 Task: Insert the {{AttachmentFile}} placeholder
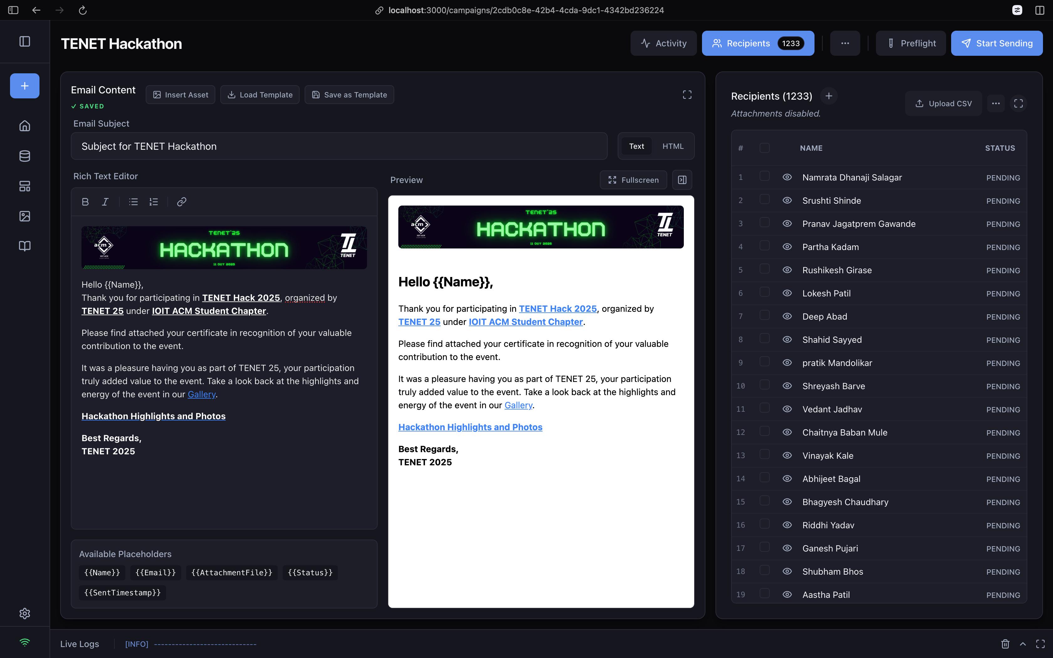point(232,573)
